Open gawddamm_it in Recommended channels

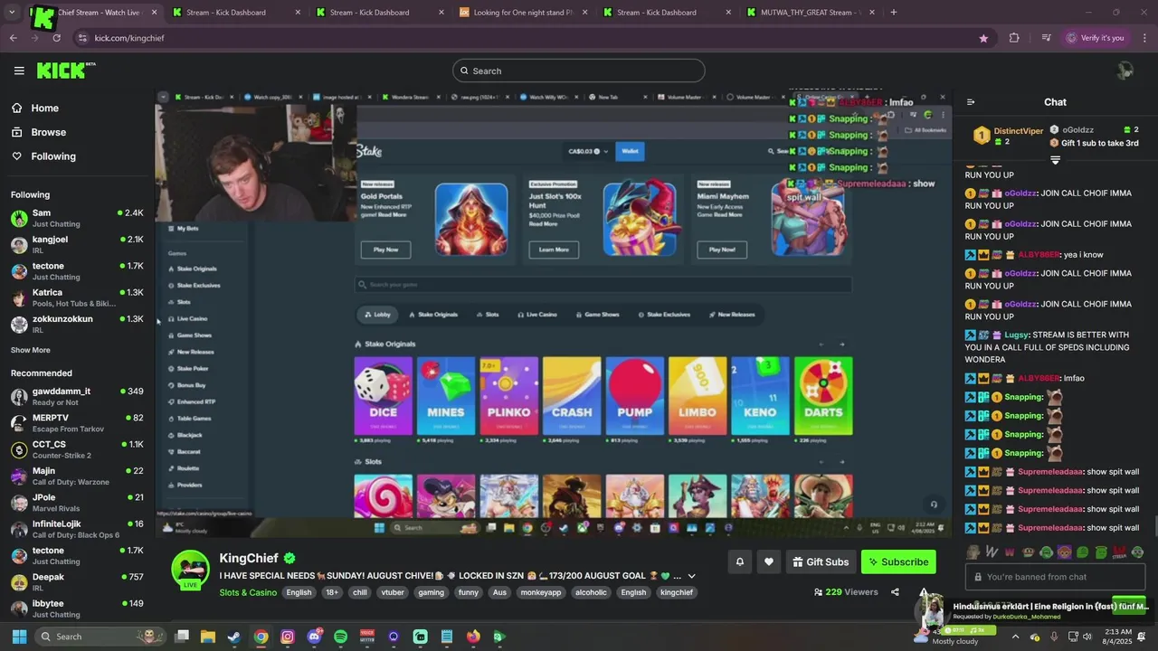(x=77, y=396)
